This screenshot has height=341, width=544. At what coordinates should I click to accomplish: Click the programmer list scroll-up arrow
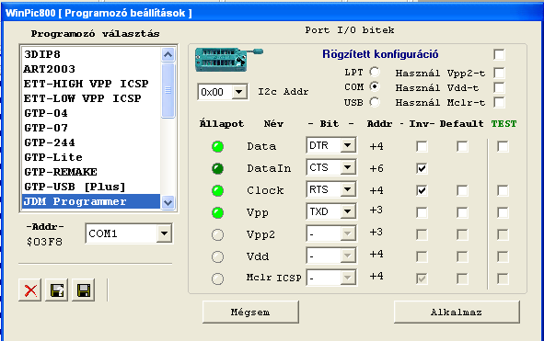pos(168,54)
